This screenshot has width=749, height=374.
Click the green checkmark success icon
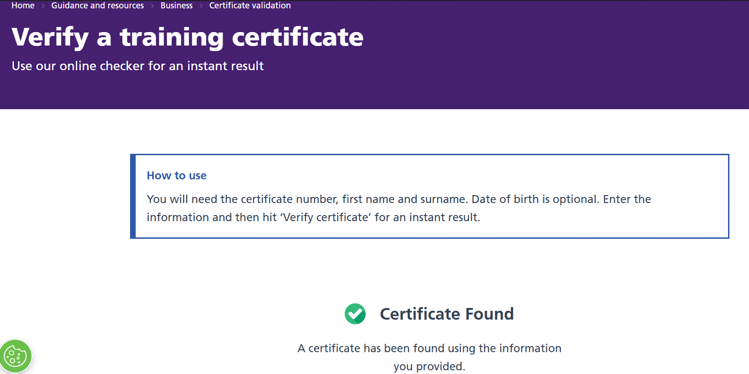355,314
